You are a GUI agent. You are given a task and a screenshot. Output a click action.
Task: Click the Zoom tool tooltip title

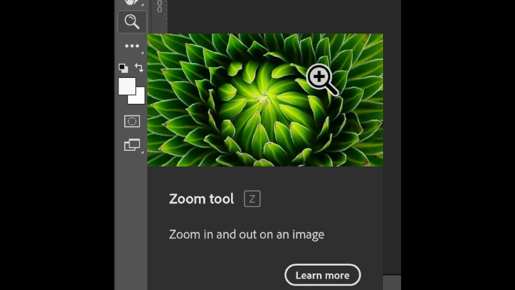click(201, 199)
